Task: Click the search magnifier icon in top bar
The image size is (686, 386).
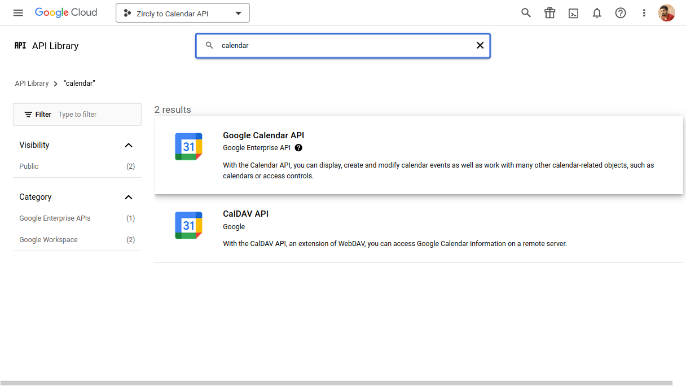Action: click(x=526, y=13)
